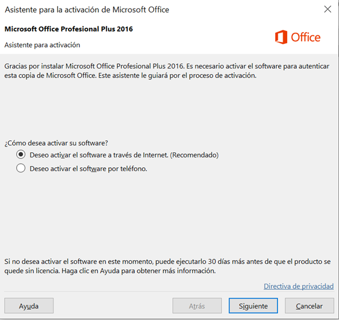The image size is (339, 320).
Task: Click the greyed-out Atrás button
Action: tap(197, 306)
